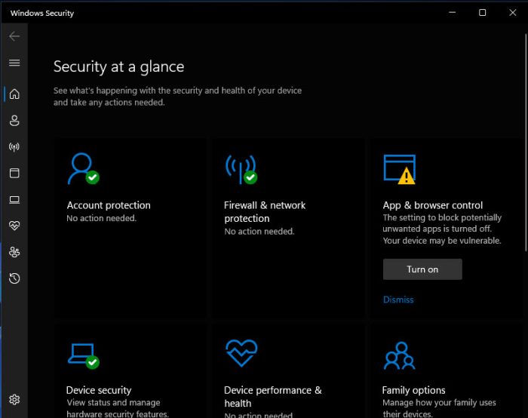
Task: Turn on potentially unwanted app blocking
Action: click(x=422, y=269)
